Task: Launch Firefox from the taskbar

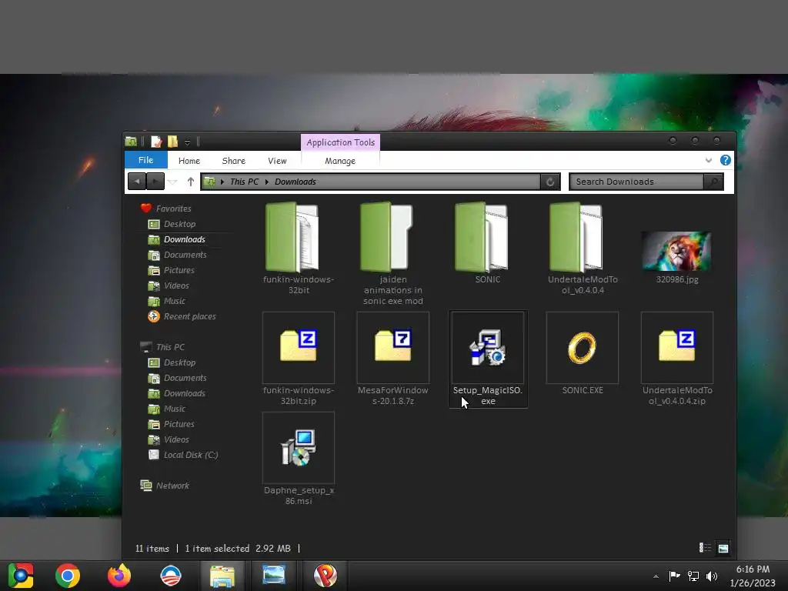Action: pos(119,576)
